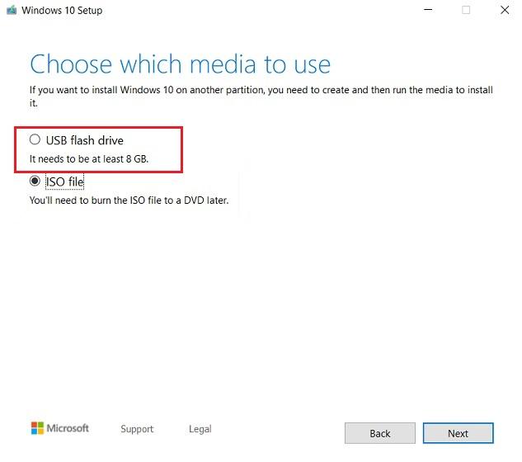
Task: Open the Support link
Action: tap(137, 429)
